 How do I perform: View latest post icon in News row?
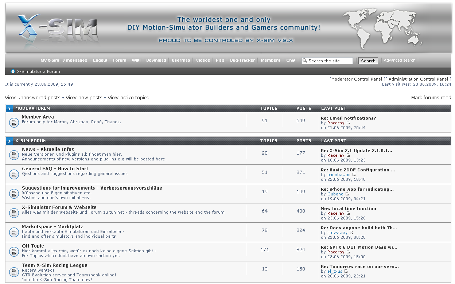[x=348, y=155]
